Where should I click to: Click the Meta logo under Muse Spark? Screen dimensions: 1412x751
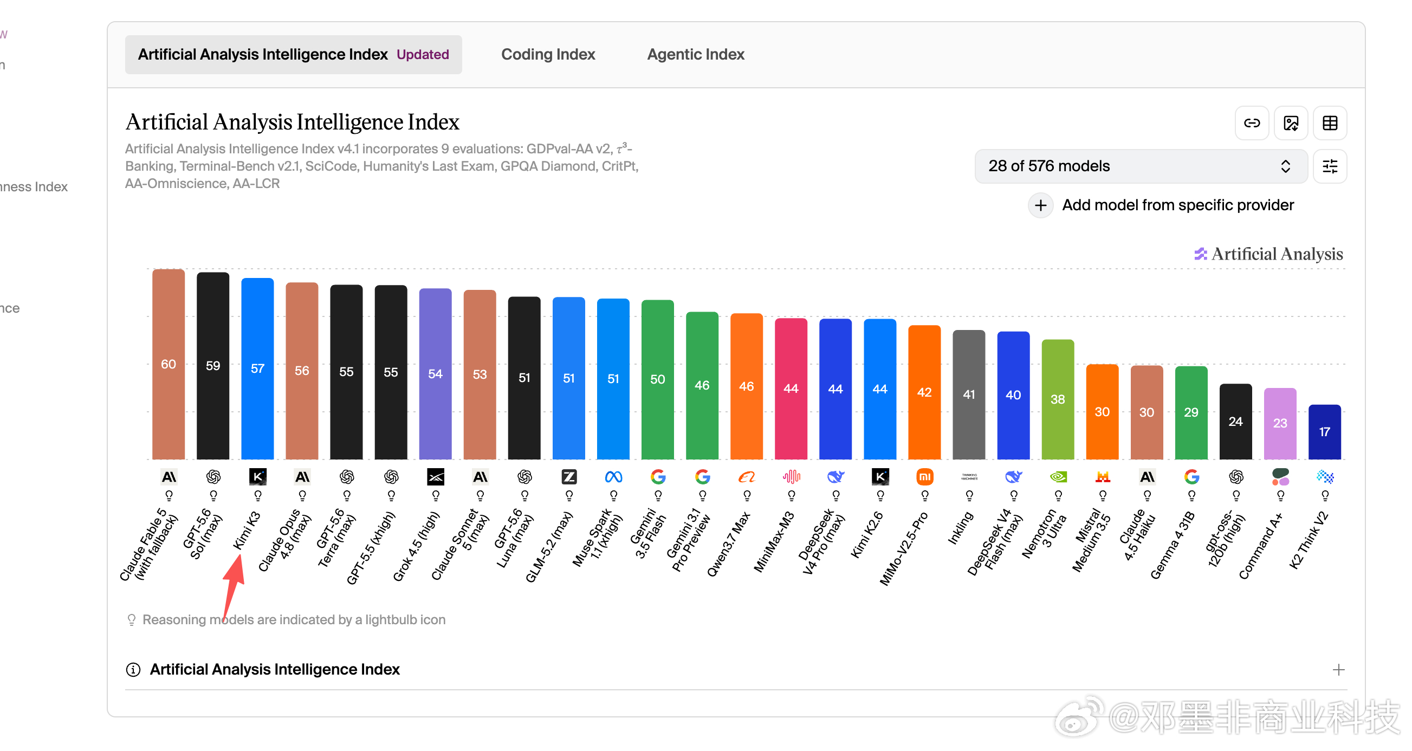613,477
